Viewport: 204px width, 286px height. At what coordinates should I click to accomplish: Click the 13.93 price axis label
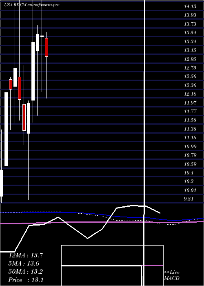190,15
